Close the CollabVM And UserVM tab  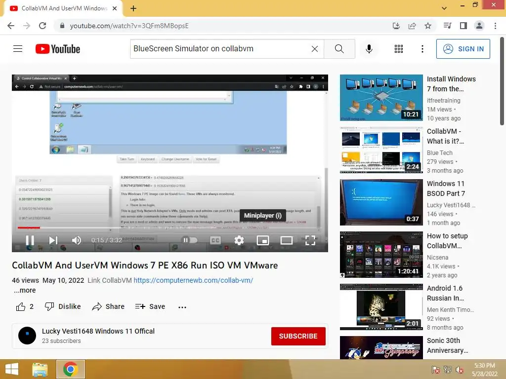pos(115,8)
